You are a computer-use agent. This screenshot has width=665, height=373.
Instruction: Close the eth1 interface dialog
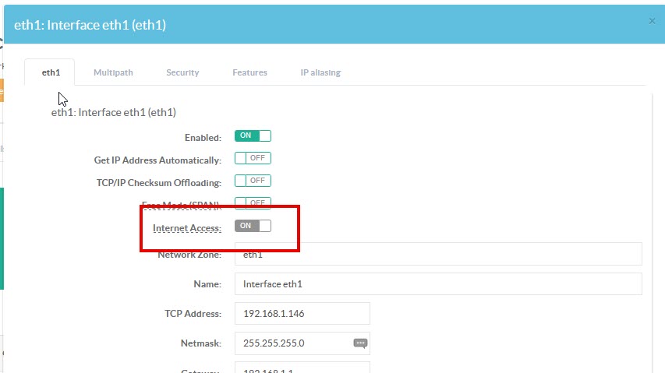[652, 21]
